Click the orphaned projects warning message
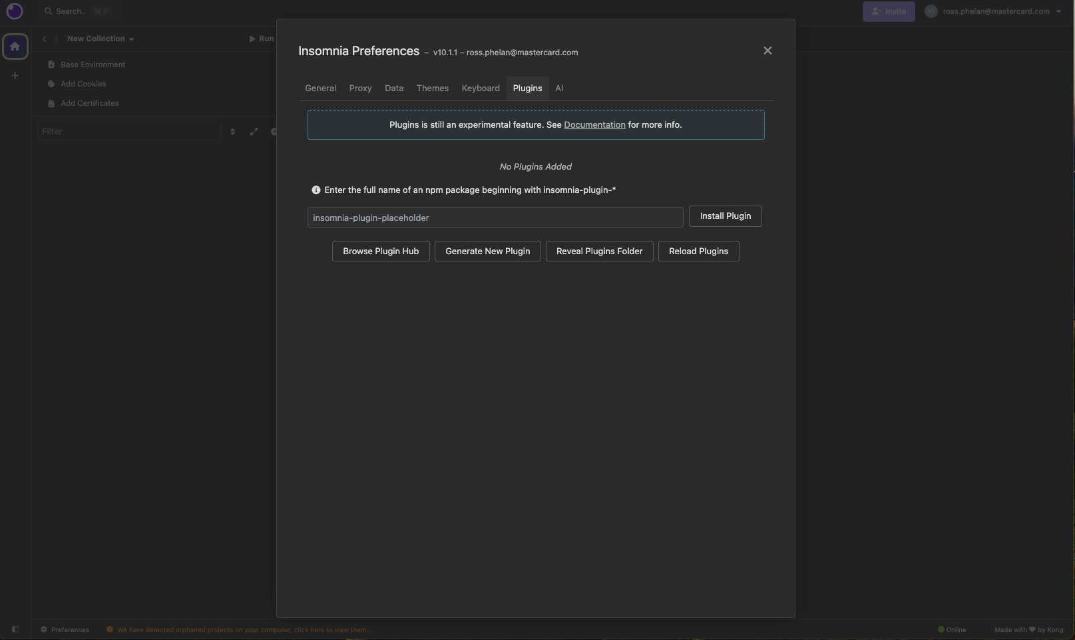 pyautogui.click(x=242, y=629)
